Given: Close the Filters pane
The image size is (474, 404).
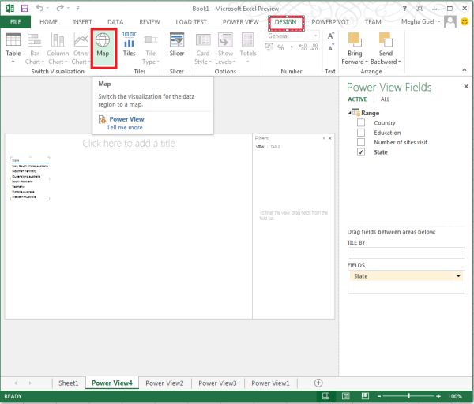Looking at the screenshot, I should (x=329, y=138).
